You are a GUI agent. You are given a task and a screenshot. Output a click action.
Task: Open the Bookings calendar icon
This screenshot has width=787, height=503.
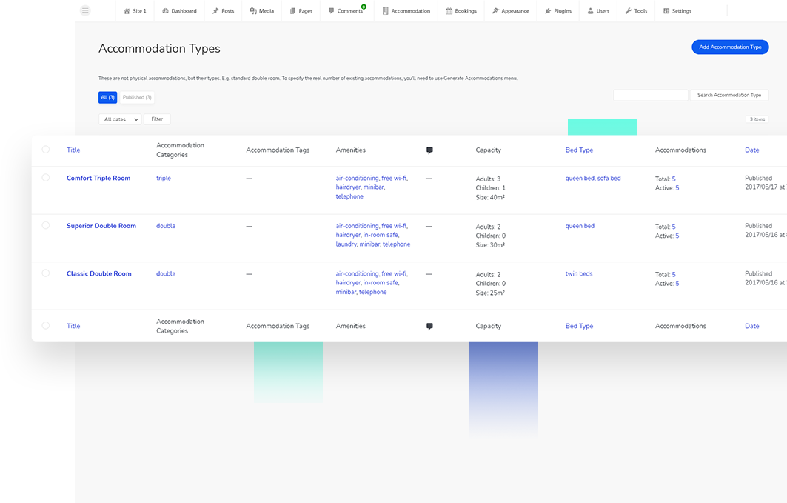pyautogui.click(x=449, y=11)
